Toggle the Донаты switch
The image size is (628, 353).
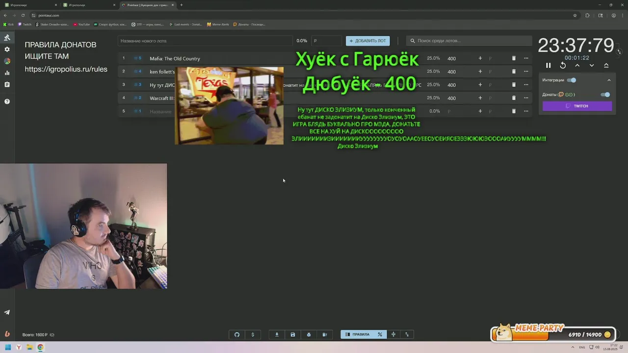tap(605, 95)
